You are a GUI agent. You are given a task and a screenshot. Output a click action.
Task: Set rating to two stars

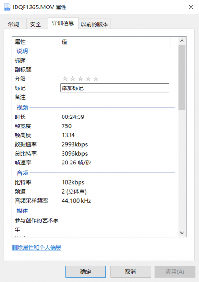pos(72,78)
